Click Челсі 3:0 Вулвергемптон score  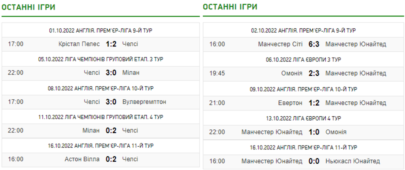click(x=111, y=102)
